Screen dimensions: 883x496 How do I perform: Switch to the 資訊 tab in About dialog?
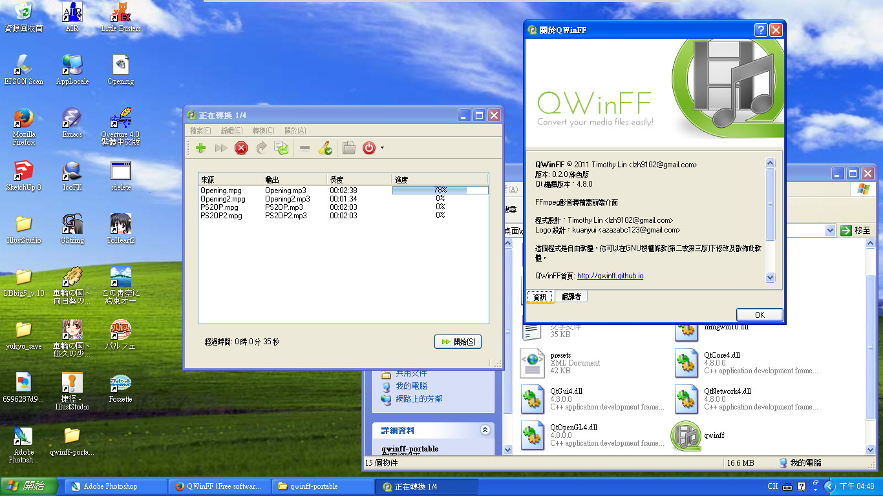tap(539, 297)
